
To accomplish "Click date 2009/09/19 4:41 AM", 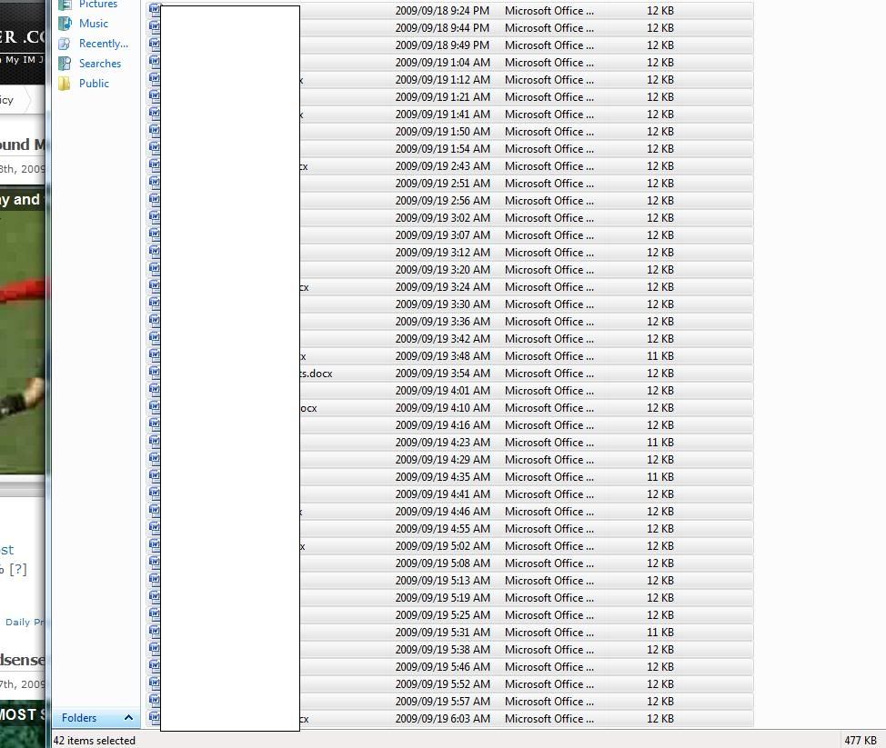I will point(442,494).
